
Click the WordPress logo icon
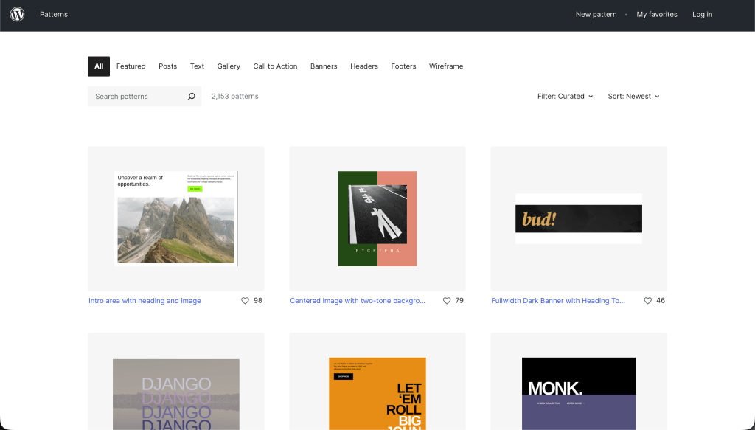[17, 14]
